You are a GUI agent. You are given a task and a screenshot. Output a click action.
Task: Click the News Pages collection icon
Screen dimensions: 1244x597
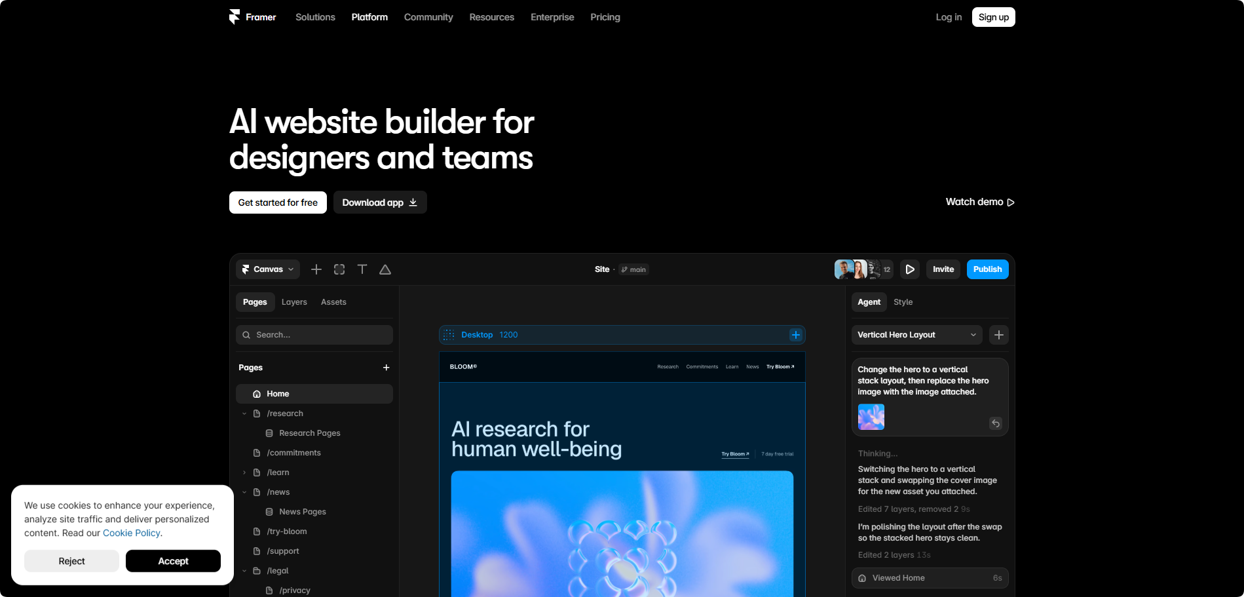tap(269, 512)
